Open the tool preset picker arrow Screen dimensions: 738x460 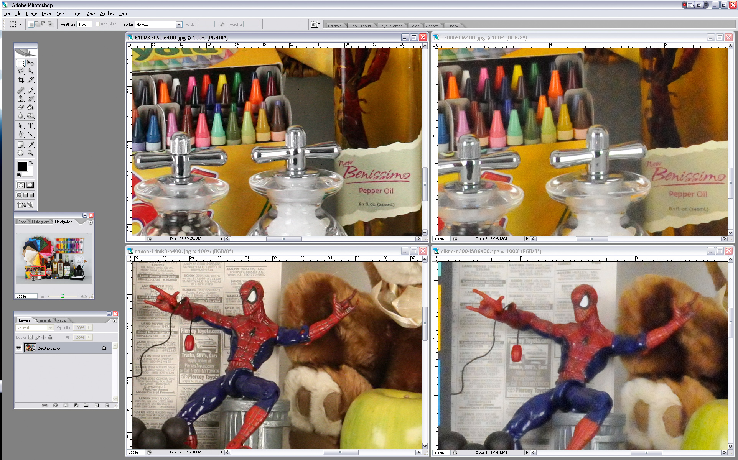click(20, 24)
